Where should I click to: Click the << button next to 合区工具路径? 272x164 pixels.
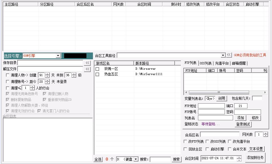[229, 55]
